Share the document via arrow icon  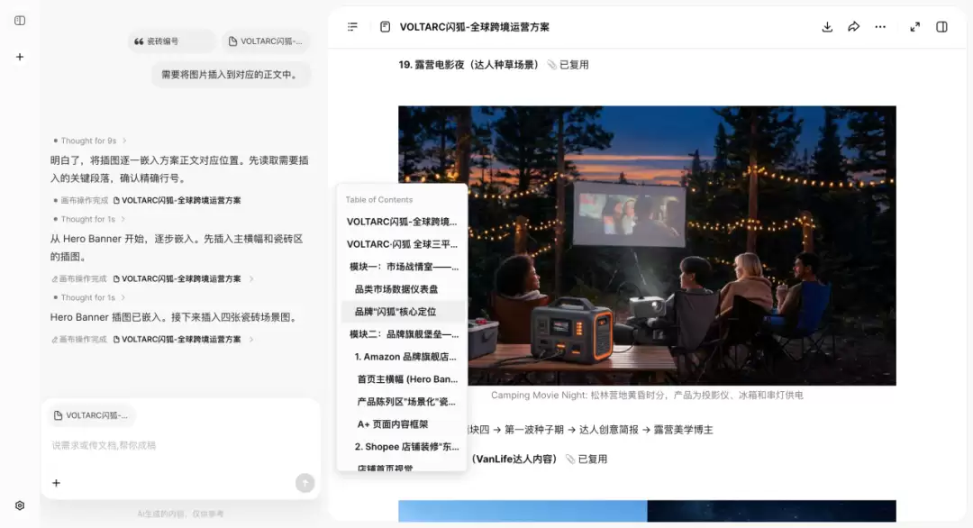click(854, 27)
